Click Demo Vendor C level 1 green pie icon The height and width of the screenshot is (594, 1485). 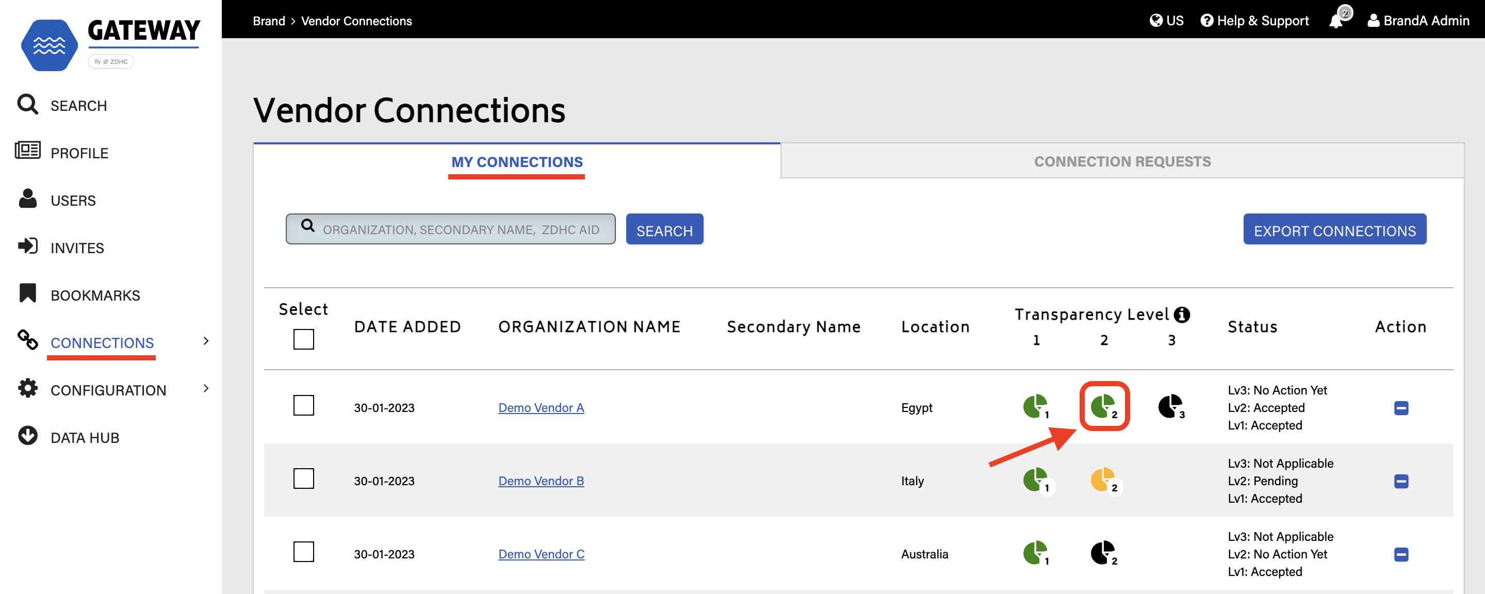[x=1036, y=553]
